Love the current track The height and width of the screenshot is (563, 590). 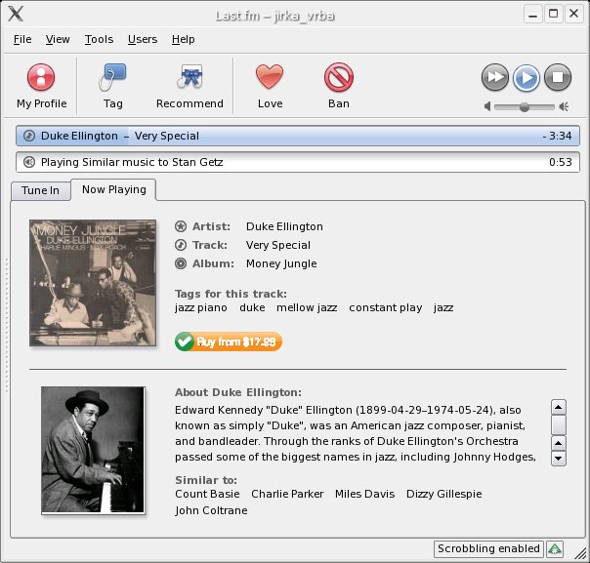[270, 87]
